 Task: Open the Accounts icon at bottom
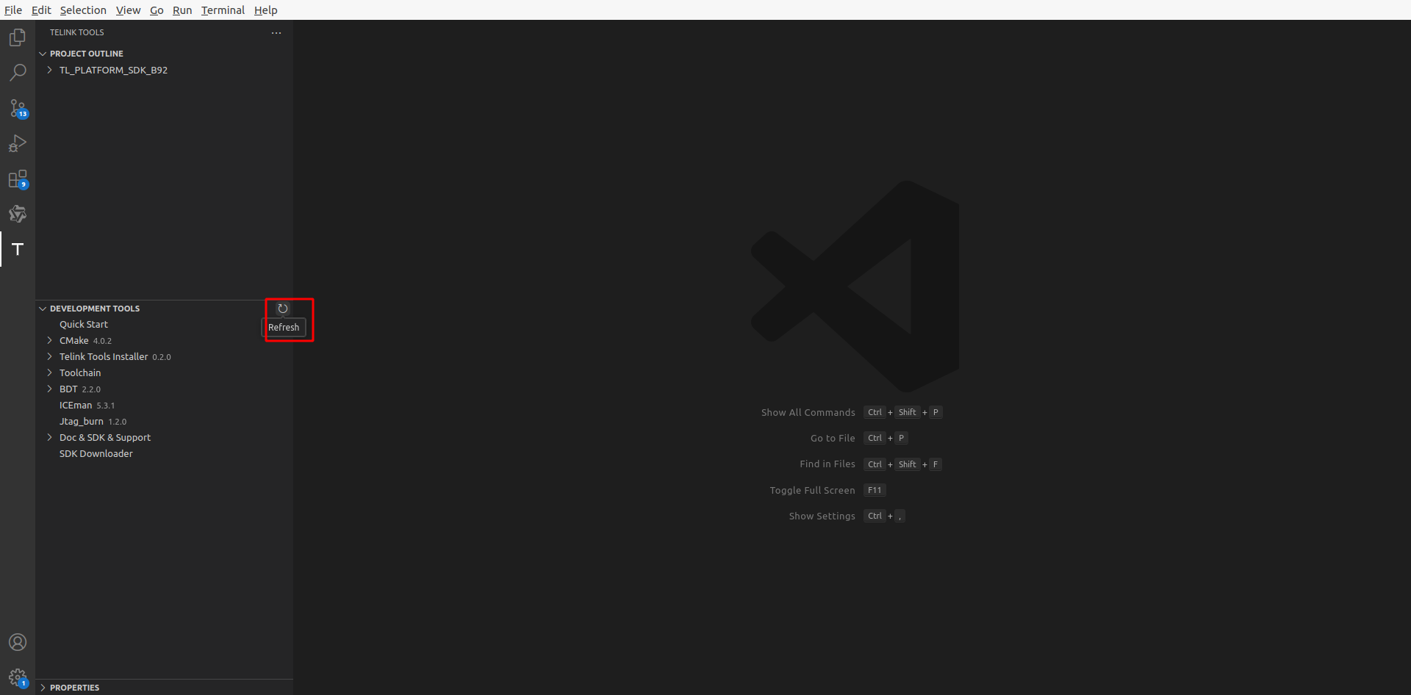point(17,641)
